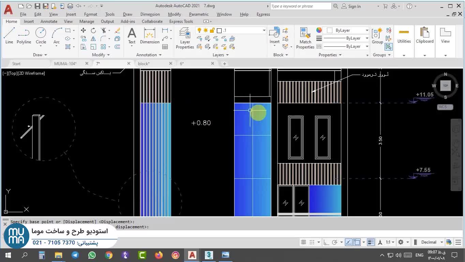Open the Parametric menu

198,14
